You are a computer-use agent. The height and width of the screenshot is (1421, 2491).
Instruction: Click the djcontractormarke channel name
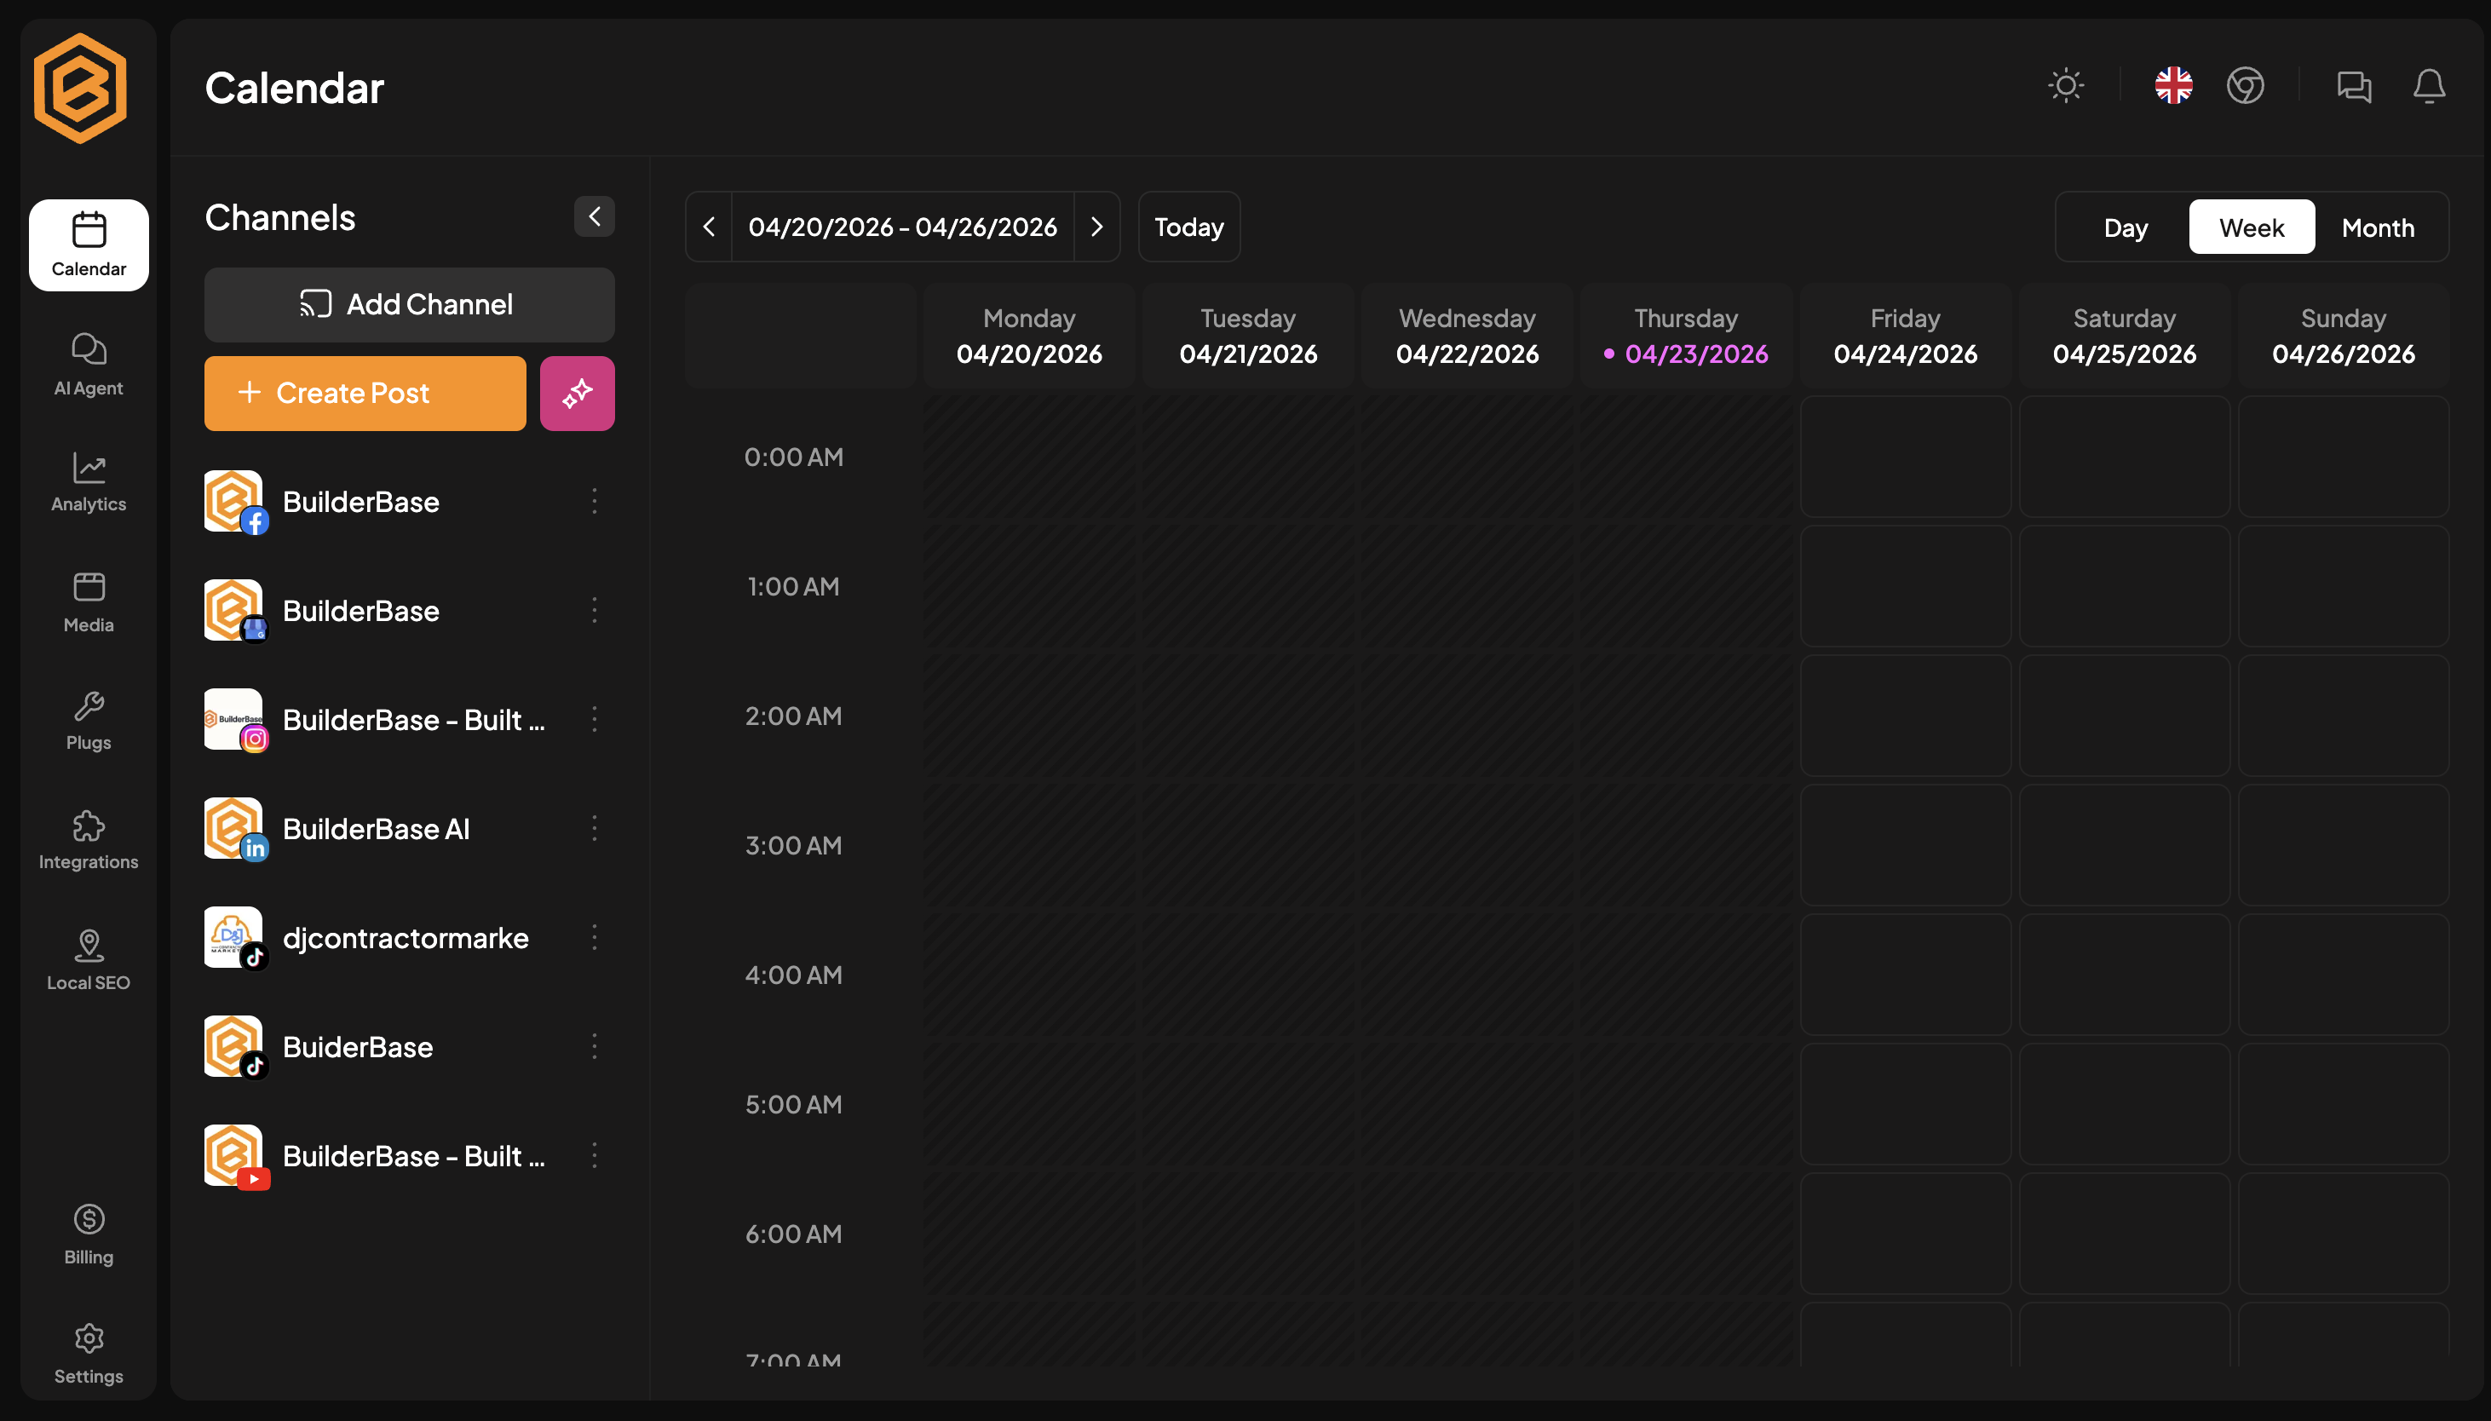point(406,938)
